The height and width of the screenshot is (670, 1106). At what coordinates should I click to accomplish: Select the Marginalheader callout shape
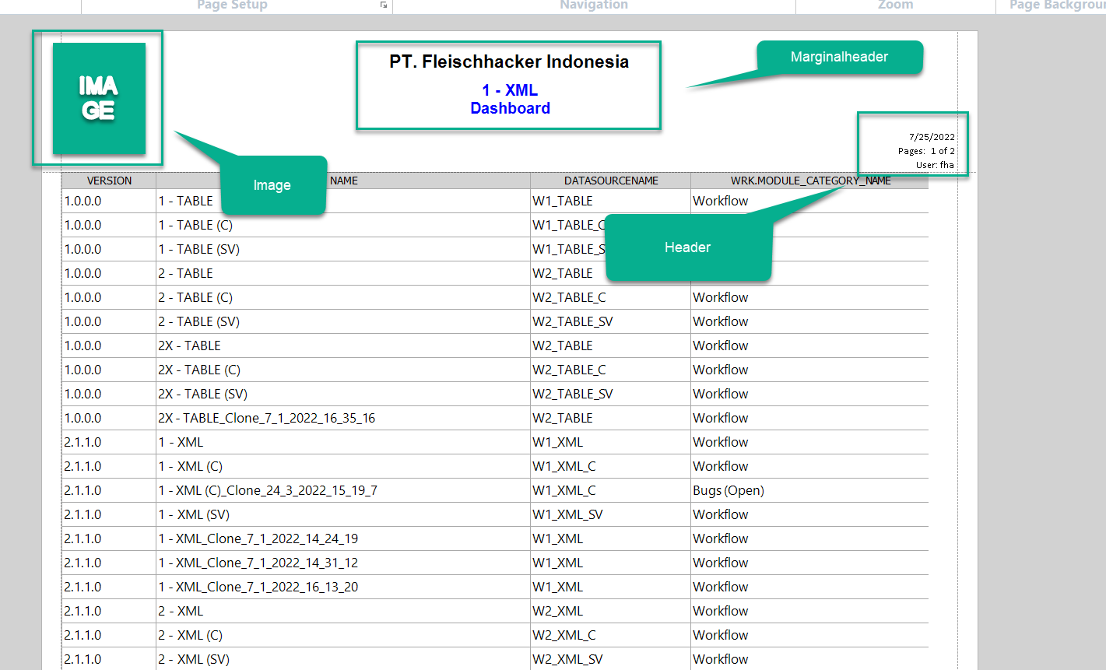tap(839, 57)
